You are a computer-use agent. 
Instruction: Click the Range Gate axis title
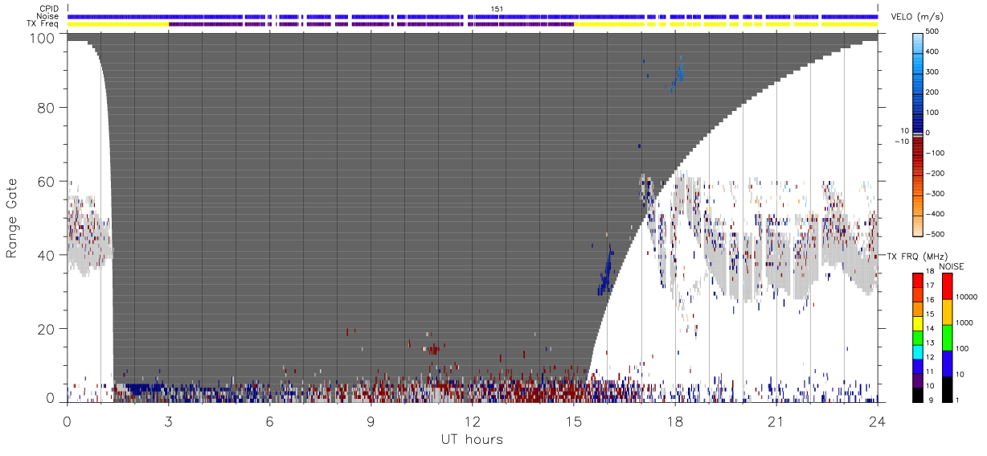12,219
